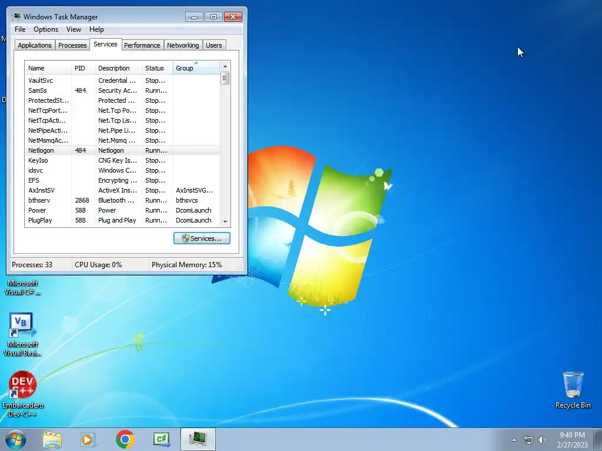The image size is (602, 451).
Task: Click the scrollbar down arrow in services list
Action: [225, 221]
